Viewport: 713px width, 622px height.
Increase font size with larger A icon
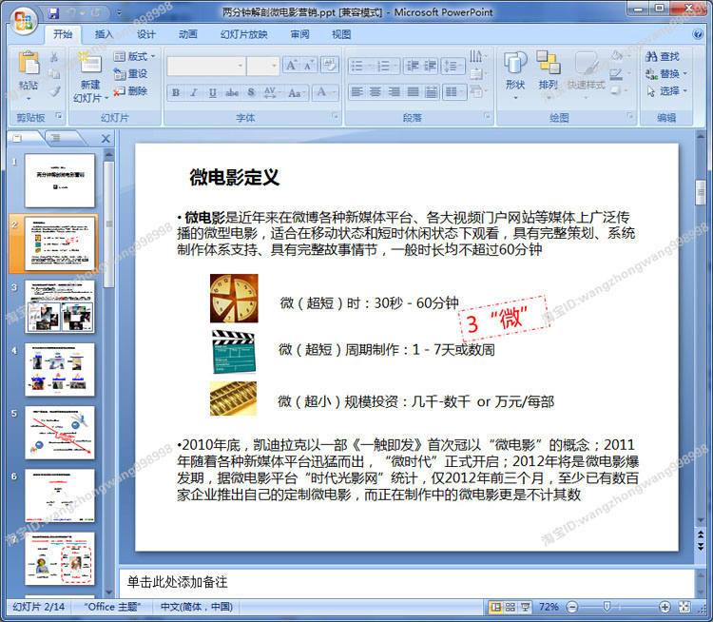point(291,66)
